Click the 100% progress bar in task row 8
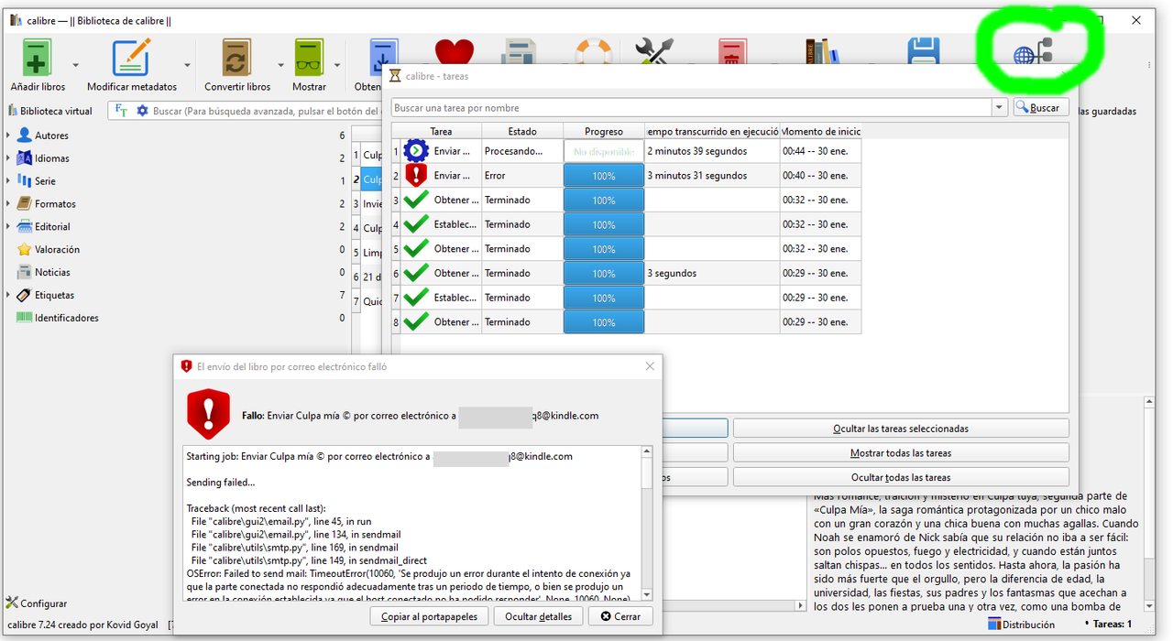 pos(604,322)
